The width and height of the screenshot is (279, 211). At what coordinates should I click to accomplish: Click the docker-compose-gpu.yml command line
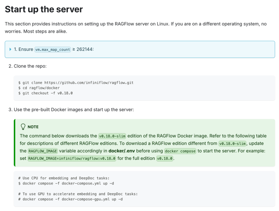tap(70, 199)
